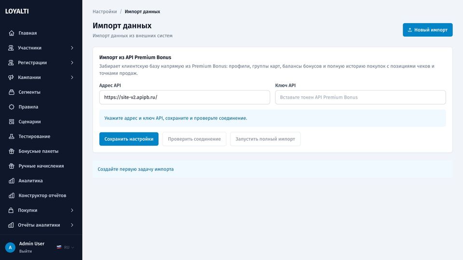Click the bag icon for Покупки
The height and width of the screenshot is (260, 463).
(11, 210)
